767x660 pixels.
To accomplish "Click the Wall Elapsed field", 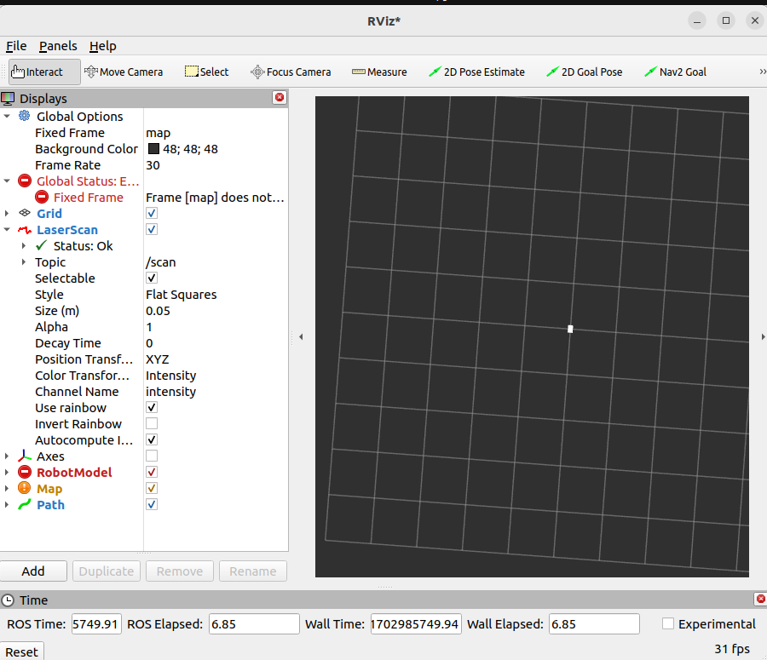I will click(x=594, y=624).
